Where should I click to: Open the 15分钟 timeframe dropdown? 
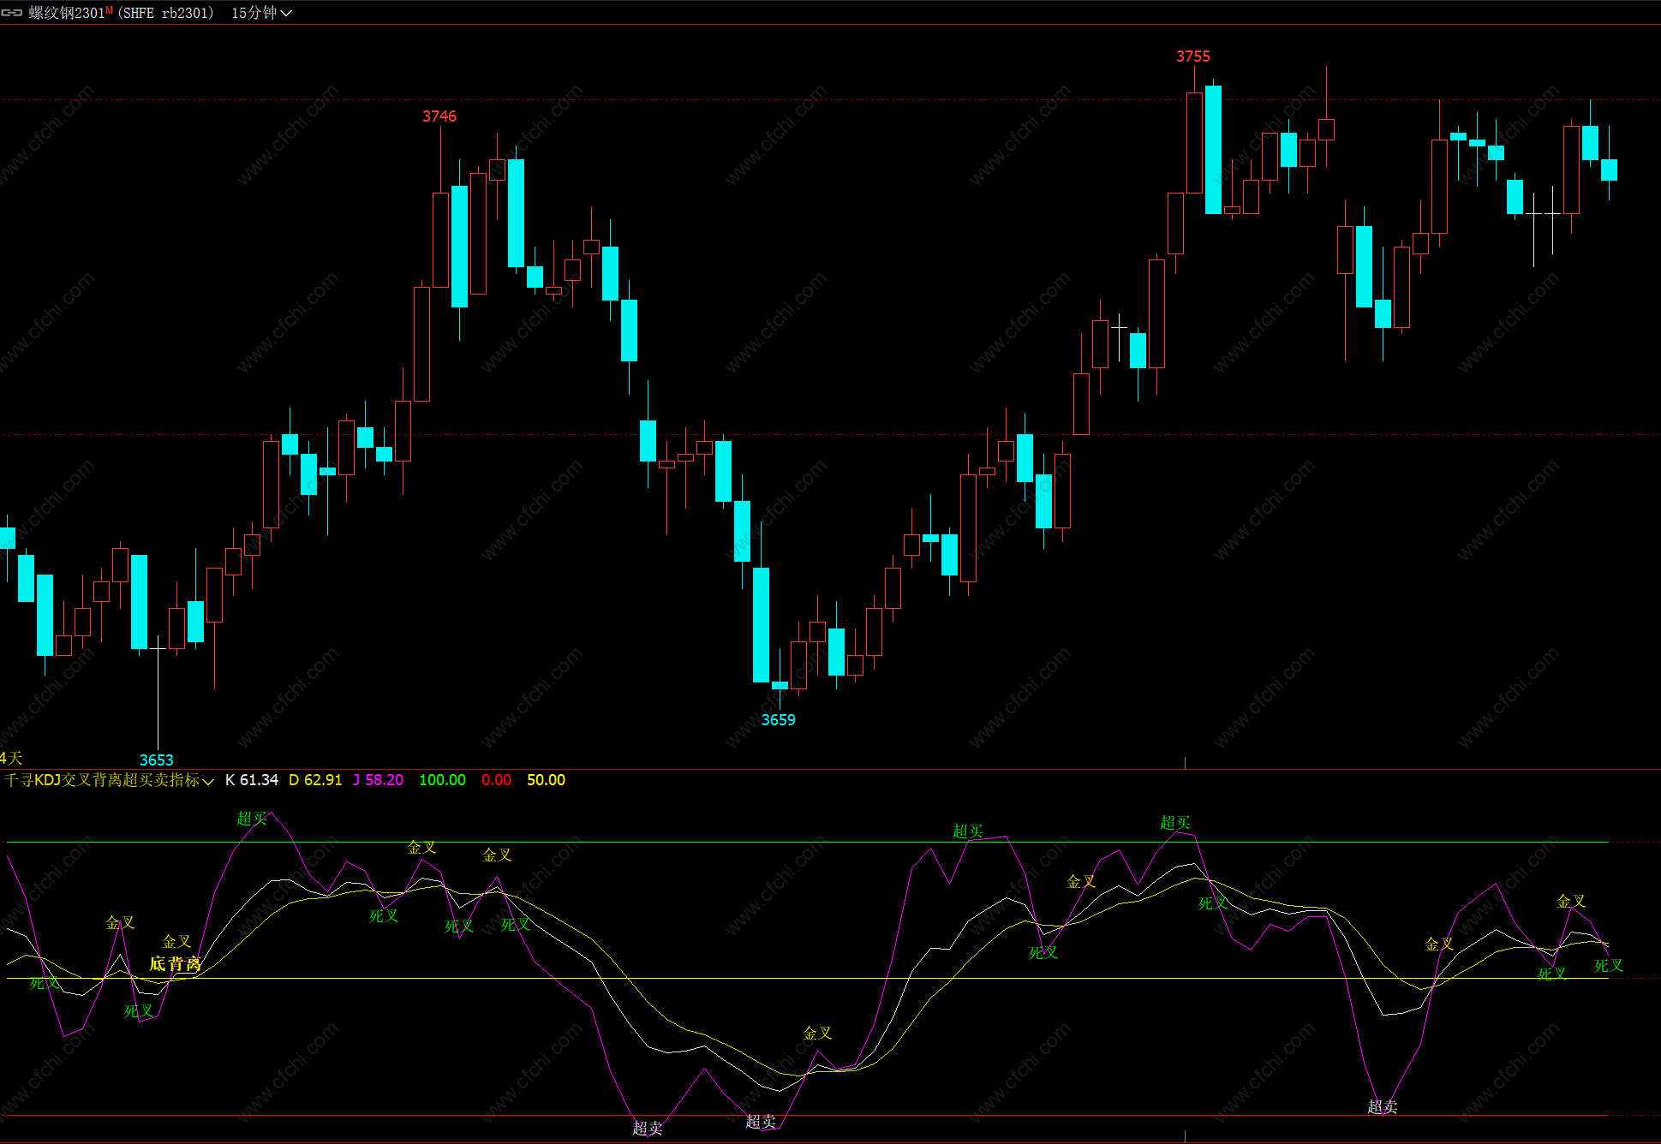[x=261, y=13]
